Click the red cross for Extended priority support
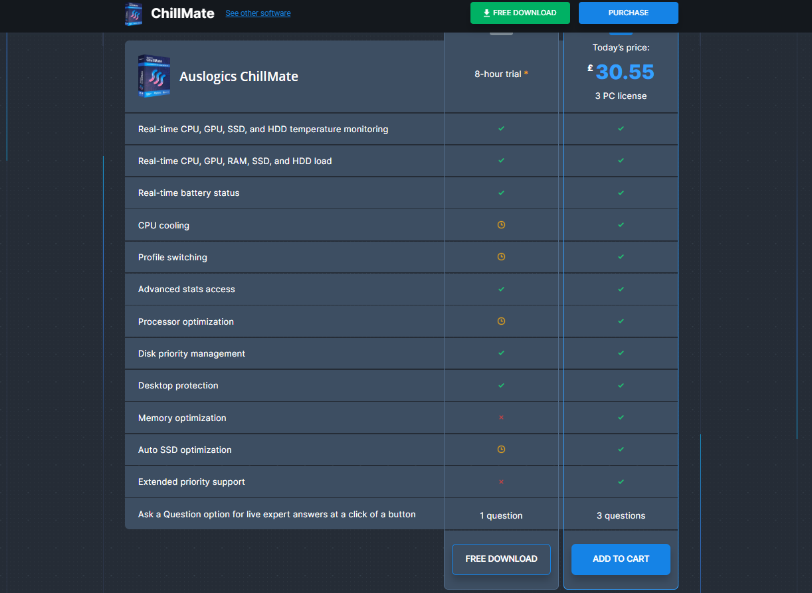812x593 pixels. pos(501,481)
